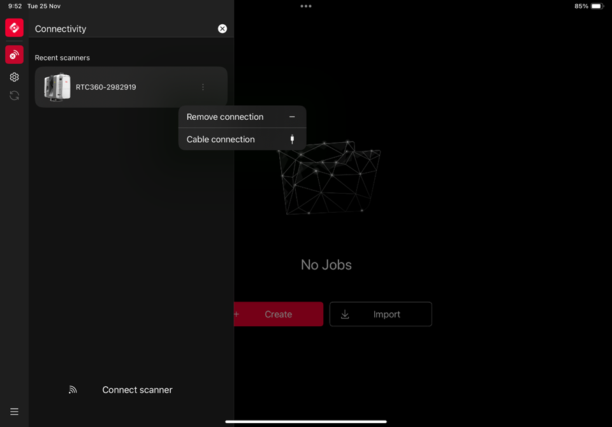Toggle the three-dot options for RTC360 scanner

pyautogui.click(x=203, y=87)
